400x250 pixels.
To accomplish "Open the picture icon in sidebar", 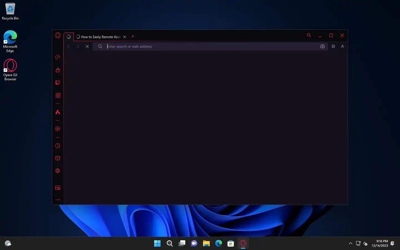I will tap(58, 188).
